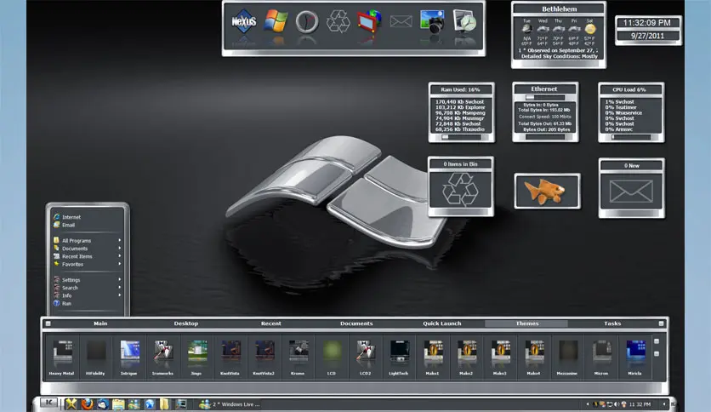
Task: Open Email from the start menu
Action: coord(87,225)
